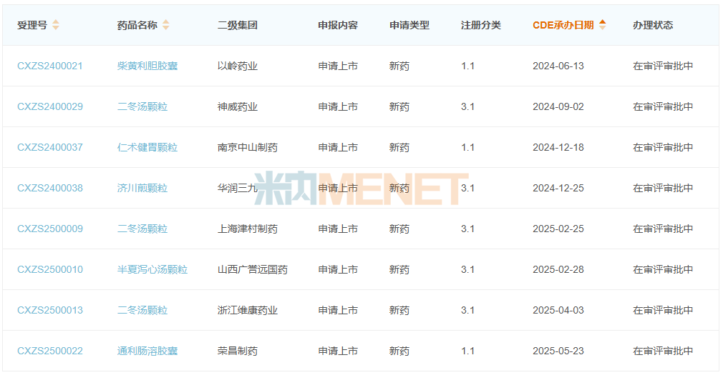Click the date 2024-12-18
Screen dimensions: 723x375
(558, 147)
